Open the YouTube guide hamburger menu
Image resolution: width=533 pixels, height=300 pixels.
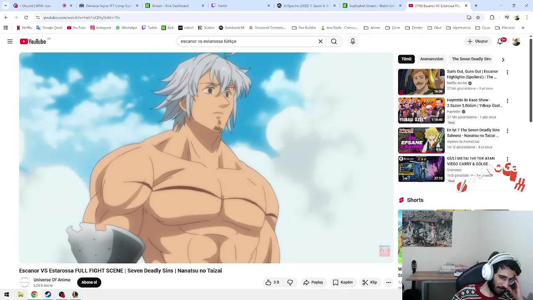pos(10,41)
